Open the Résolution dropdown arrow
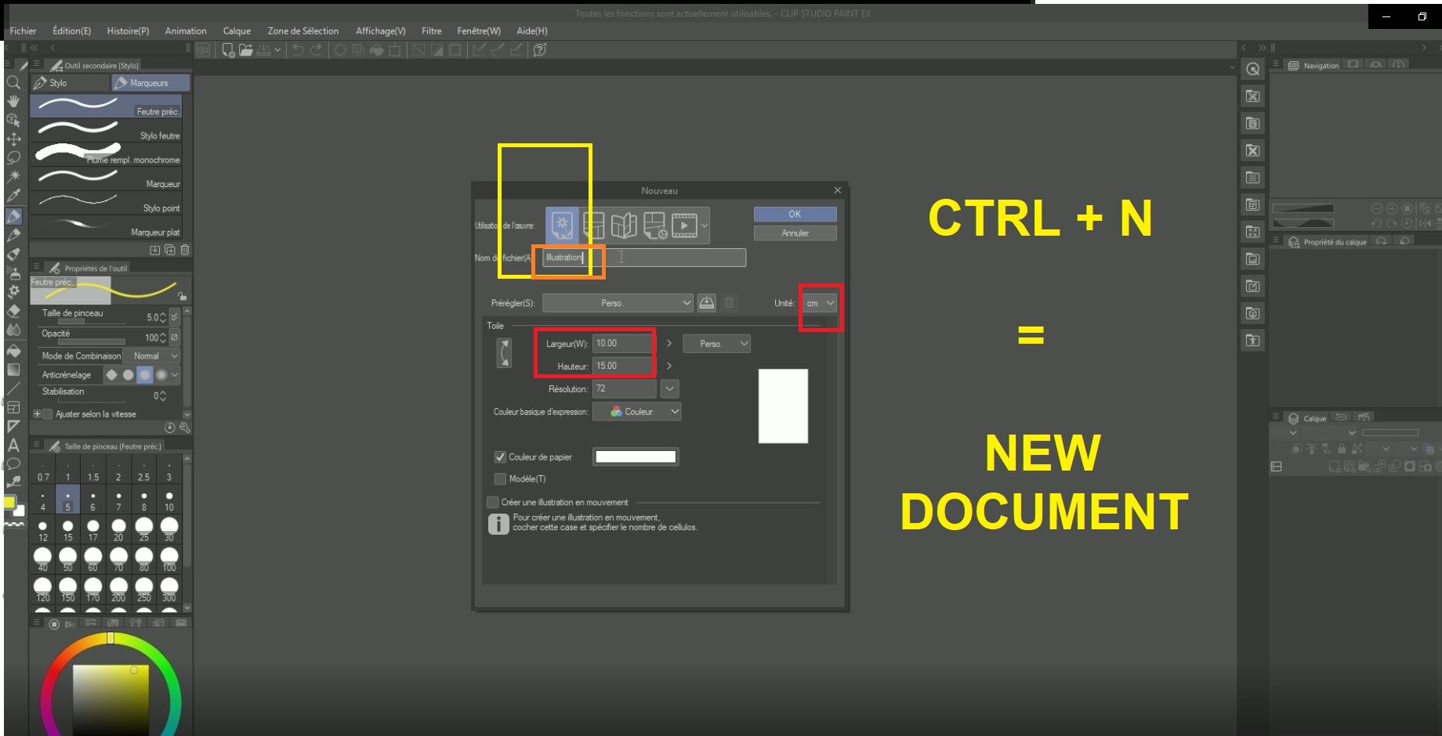 (669, 388)
